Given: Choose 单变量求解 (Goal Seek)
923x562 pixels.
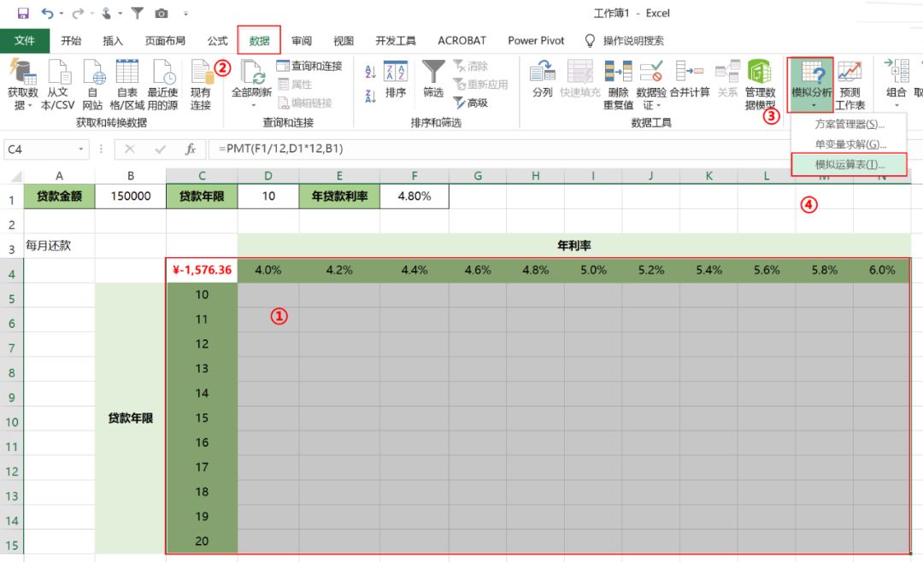Looking at the screenshot, I should pyautogui.click(x=851, y=143).
